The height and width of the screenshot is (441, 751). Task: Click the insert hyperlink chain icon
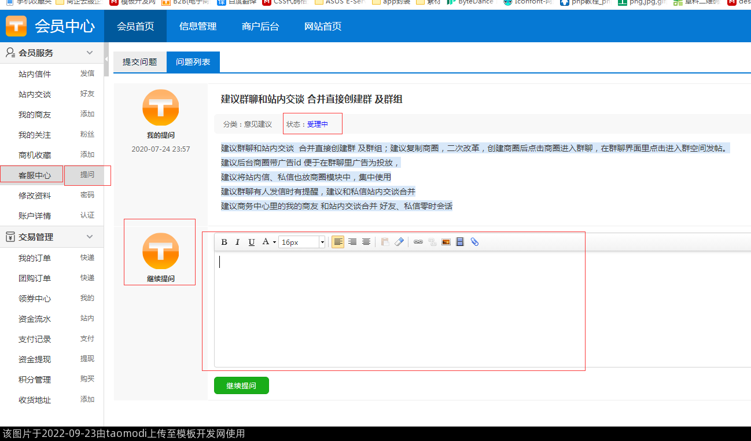pyautogui.click(x=418, y=242)
